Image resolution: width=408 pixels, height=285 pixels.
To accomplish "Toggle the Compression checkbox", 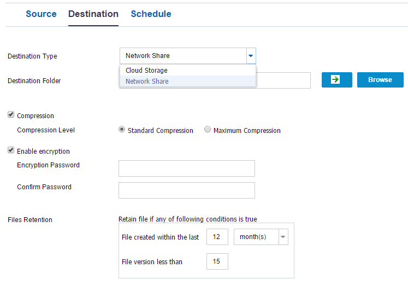I will point(11,115).
